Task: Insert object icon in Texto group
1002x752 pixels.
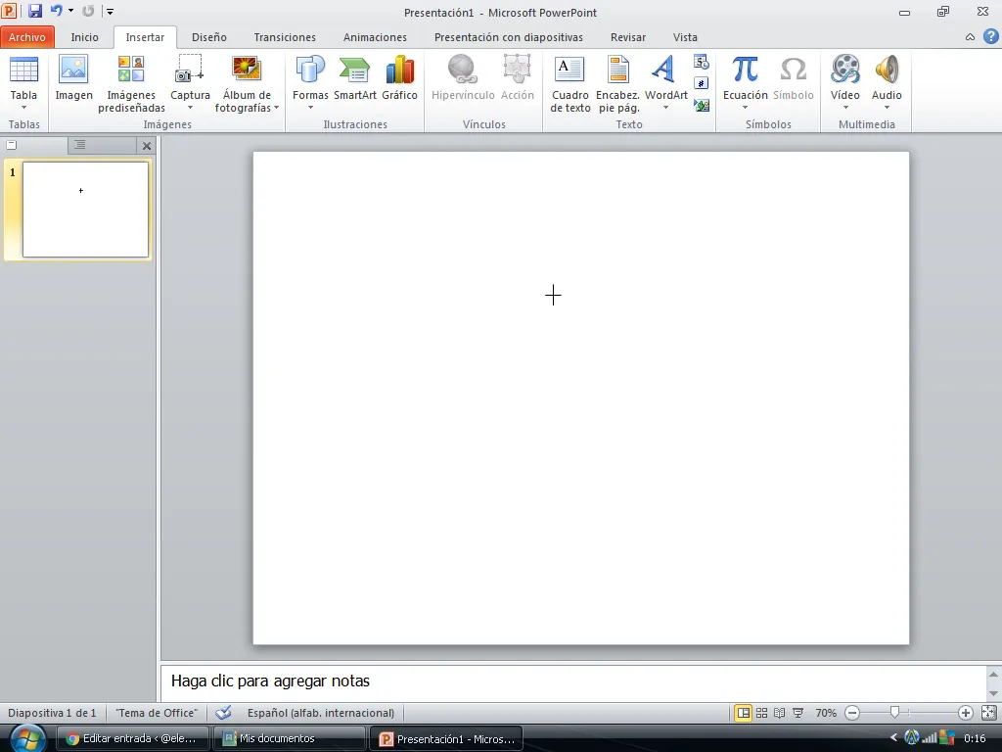Action: 702,105
